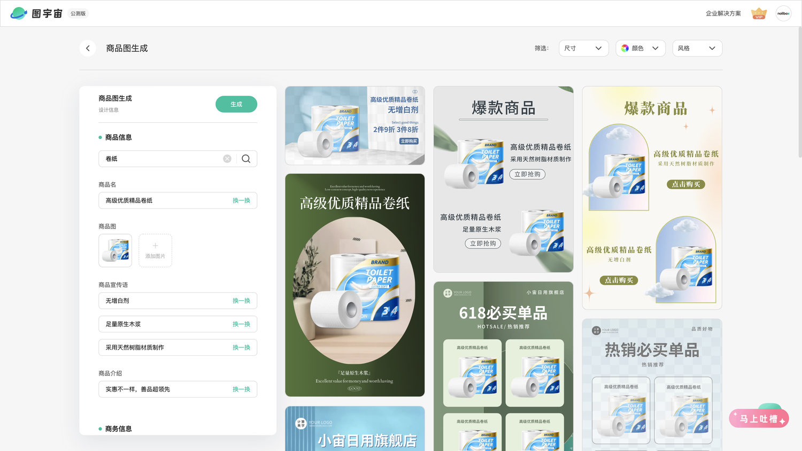
Task: Open the blue banner template with 2件9折 3件8折
Action: pyautogui.click(x=355, y=126)
